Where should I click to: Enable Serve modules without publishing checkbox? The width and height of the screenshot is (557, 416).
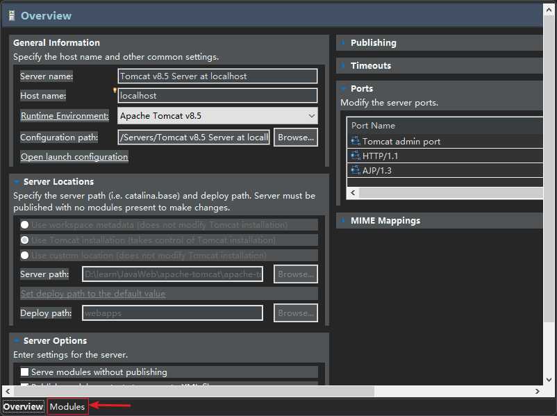point(24,372)
